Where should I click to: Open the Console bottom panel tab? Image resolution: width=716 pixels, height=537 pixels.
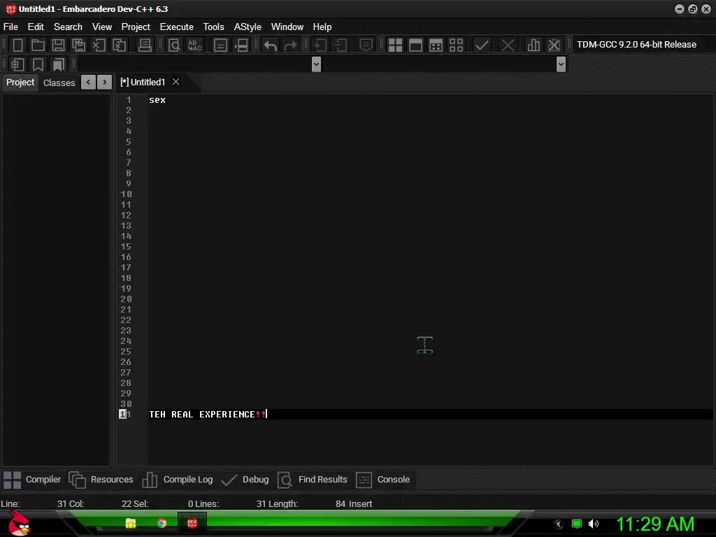click(x=383, y=480)
